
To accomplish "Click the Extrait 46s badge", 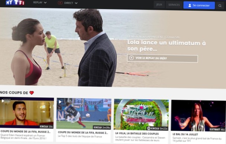I will 217,129.
